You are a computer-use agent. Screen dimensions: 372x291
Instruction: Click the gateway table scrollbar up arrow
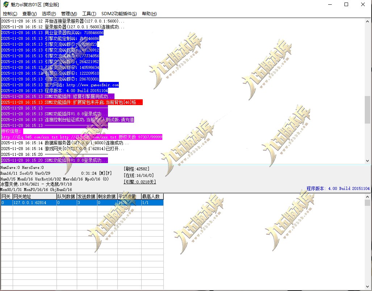point(367,197)
